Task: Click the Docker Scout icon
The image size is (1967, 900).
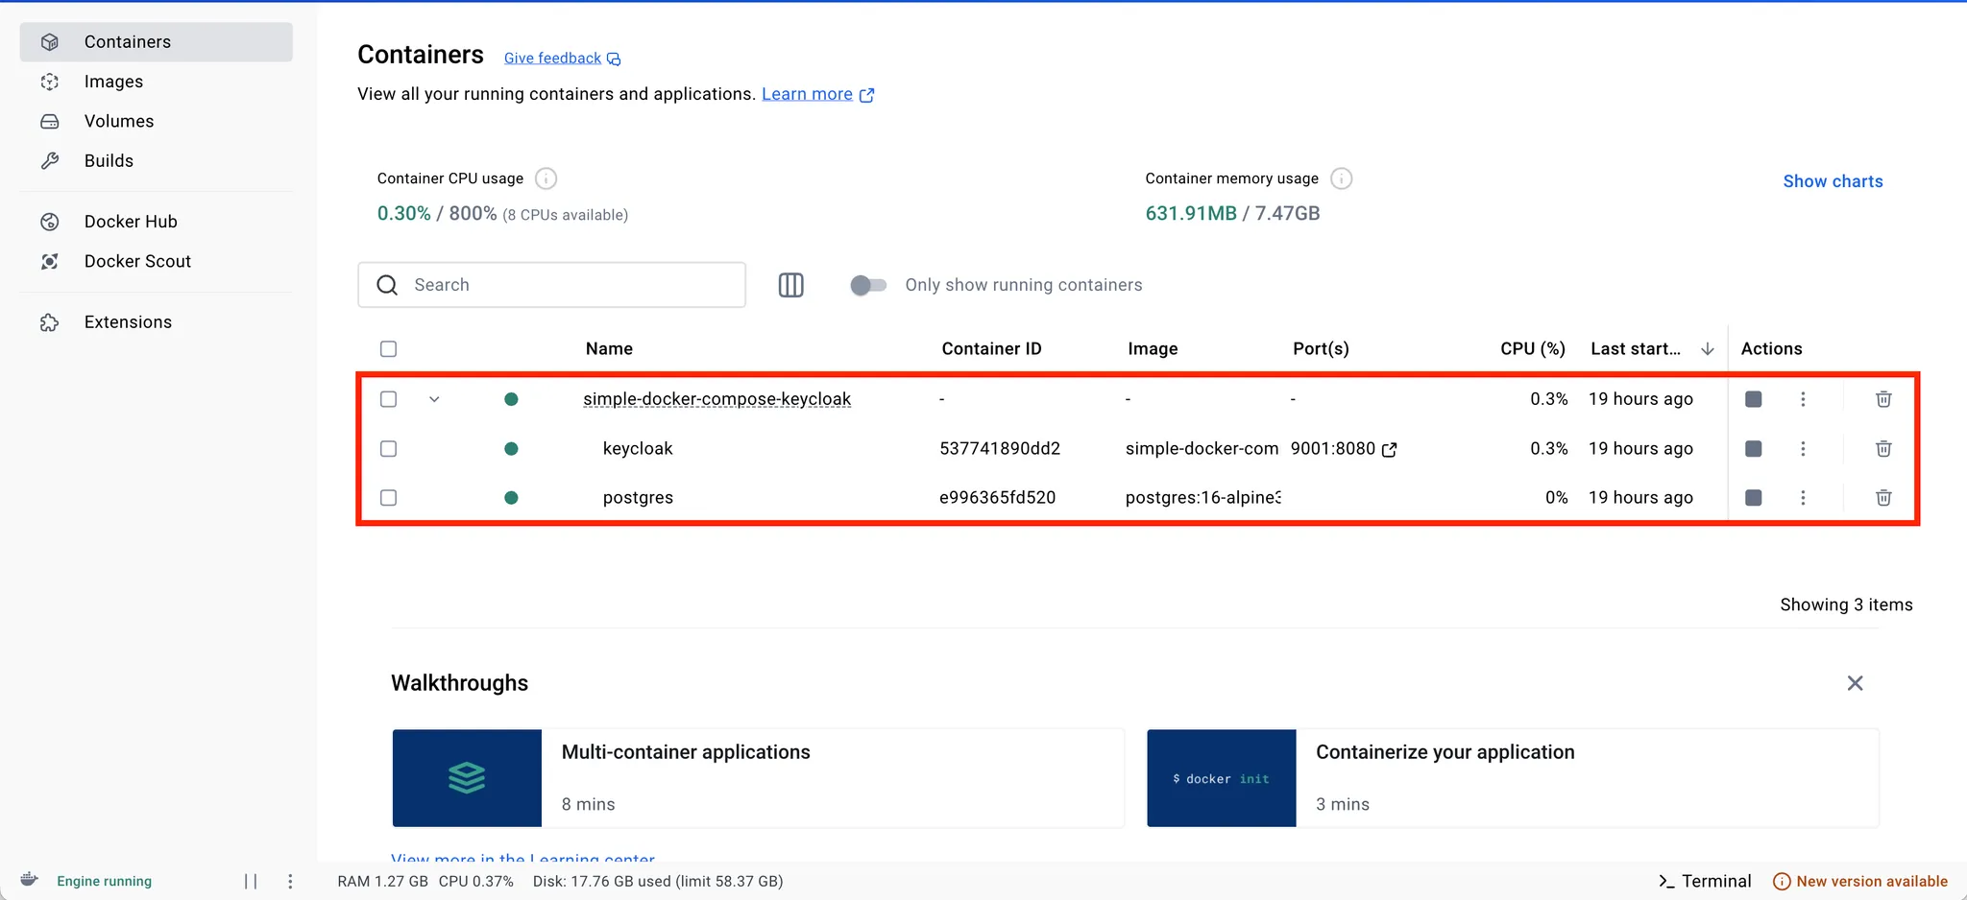Action: (x=50, y=261)
